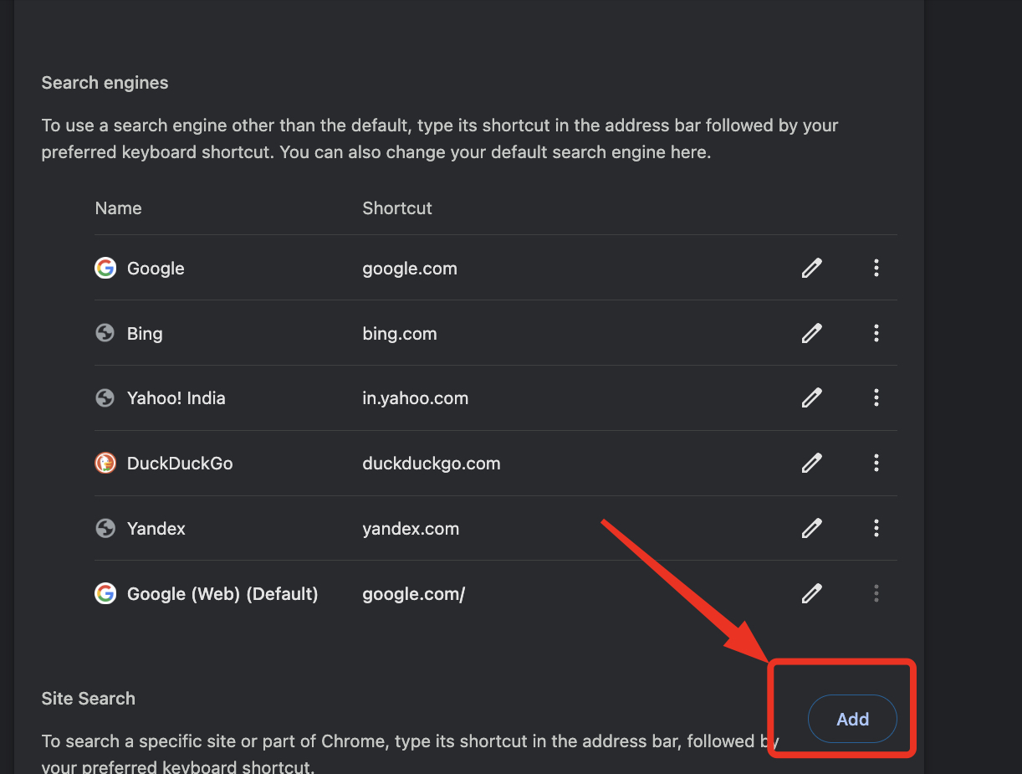
Task: Click the Add button for Site Search
Action: coord(852,719)
